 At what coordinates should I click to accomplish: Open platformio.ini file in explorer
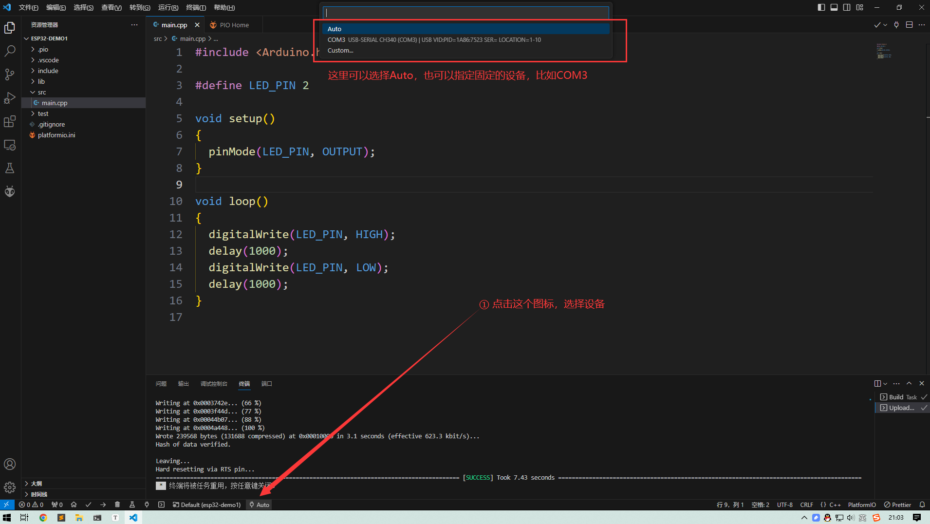point(84,135)
